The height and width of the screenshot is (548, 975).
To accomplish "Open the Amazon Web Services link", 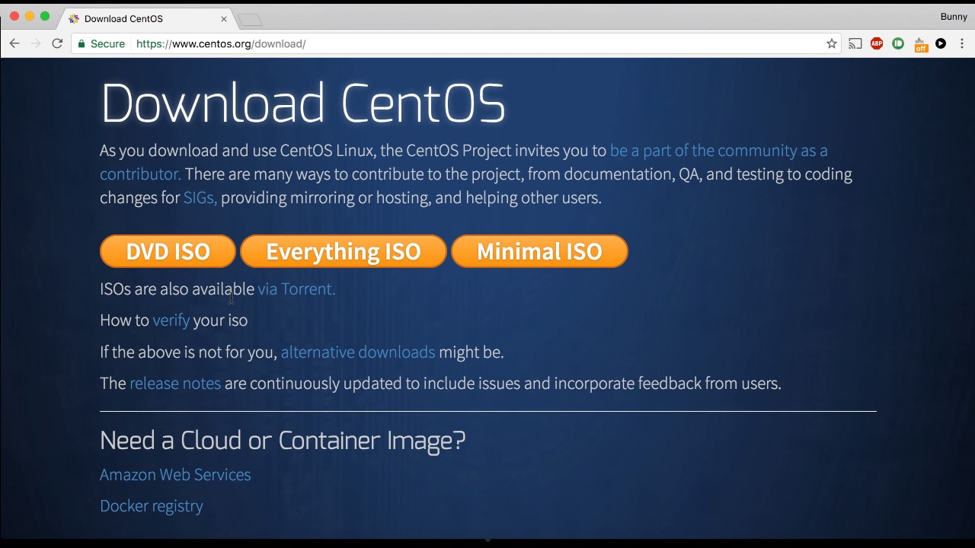I will [175, 474].
